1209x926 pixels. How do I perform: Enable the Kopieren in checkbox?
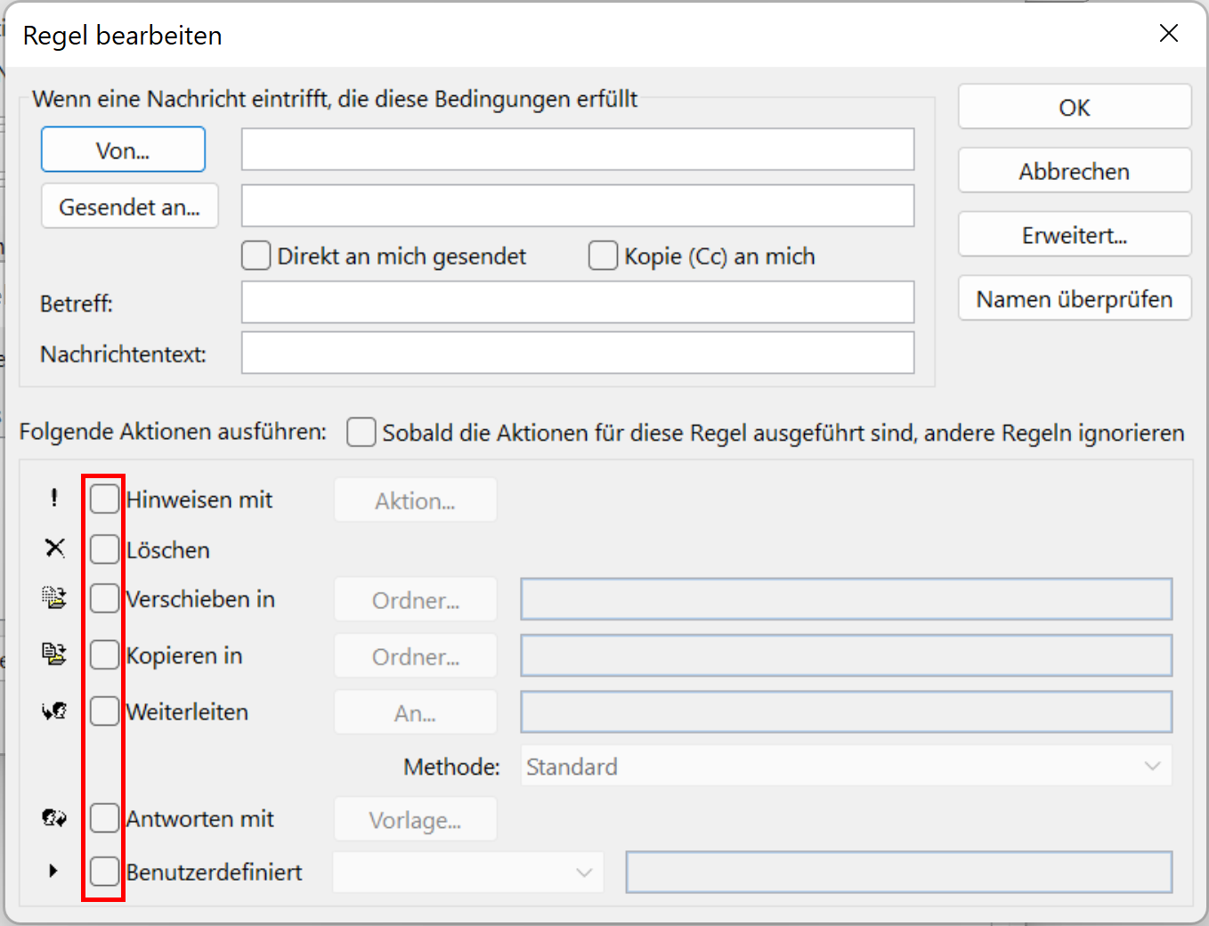click(x=105, y=654)
